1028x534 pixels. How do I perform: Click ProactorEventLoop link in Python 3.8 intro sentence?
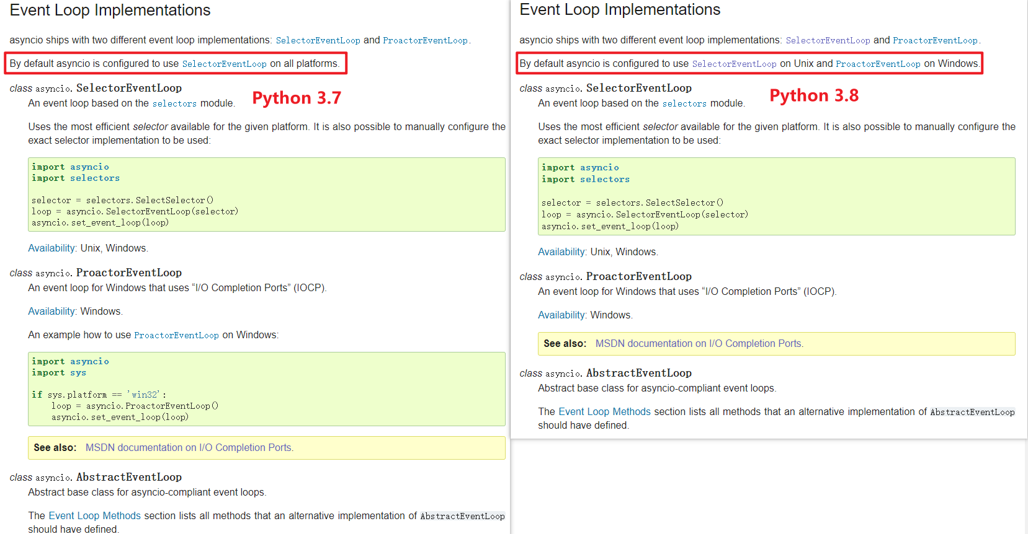[x=935, y=40]
